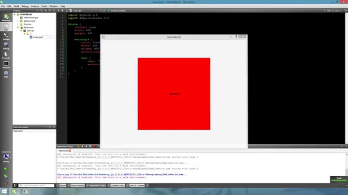
Task: Switch to Edit mode in sidebar
Action: click(x=6, y=27)
